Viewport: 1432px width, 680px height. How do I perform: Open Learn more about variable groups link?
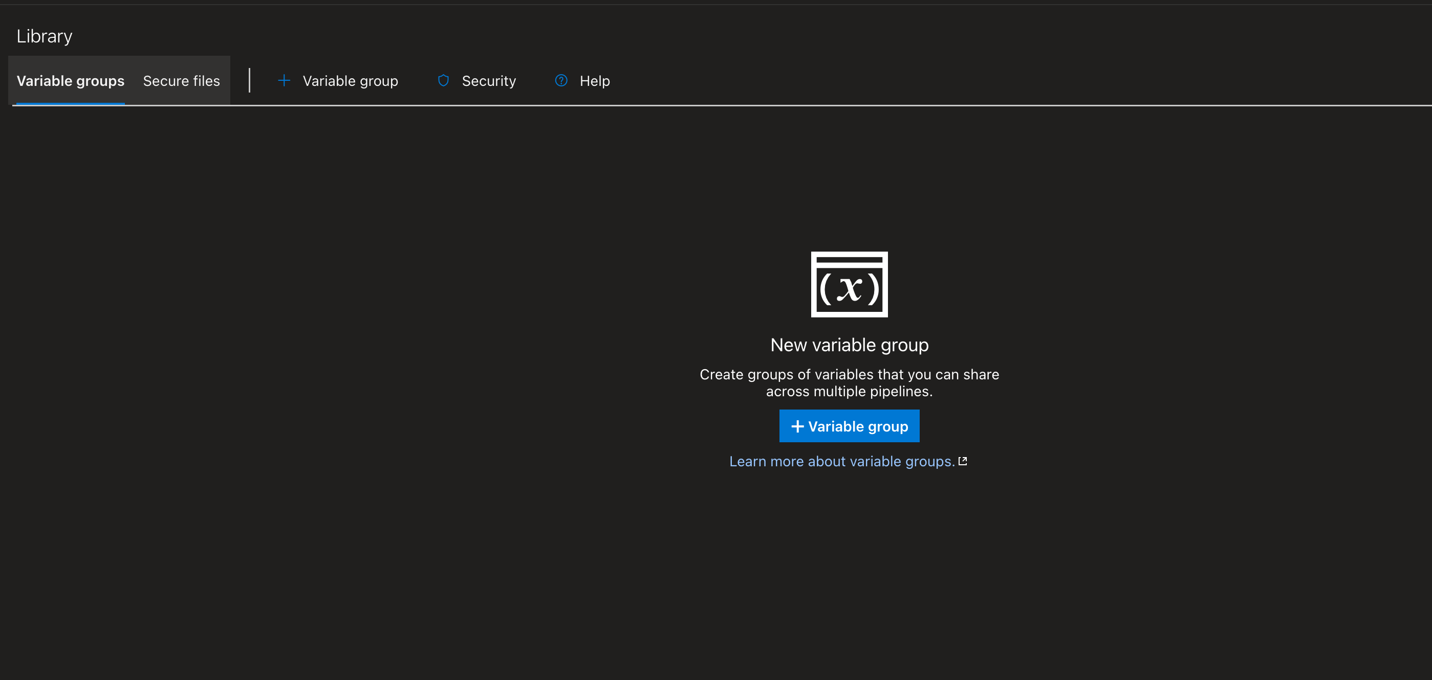coord(841,461)
